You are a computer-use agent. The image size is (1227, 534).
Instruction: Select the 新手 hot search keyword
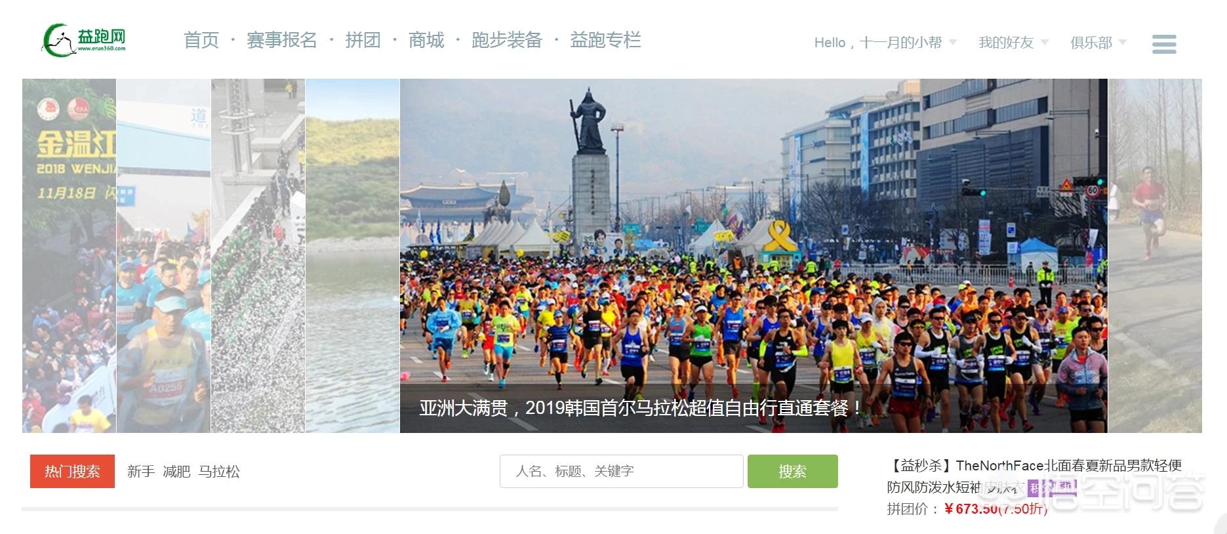(x=141, y=472)
